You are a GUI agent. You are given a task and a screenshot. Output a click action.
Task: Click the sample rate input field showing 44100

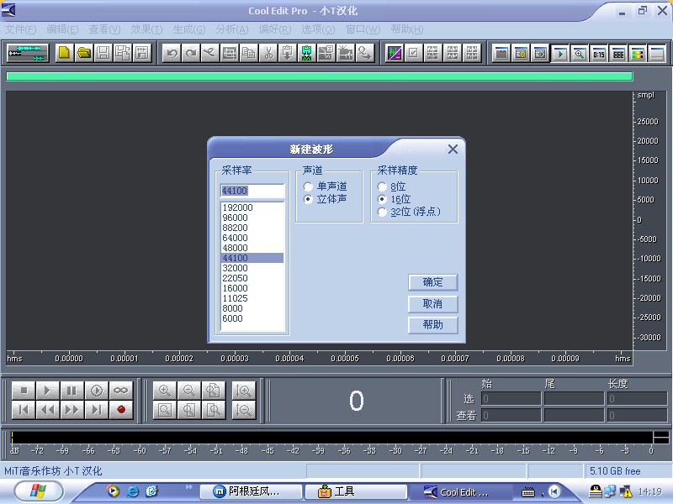tap(252, 191)
